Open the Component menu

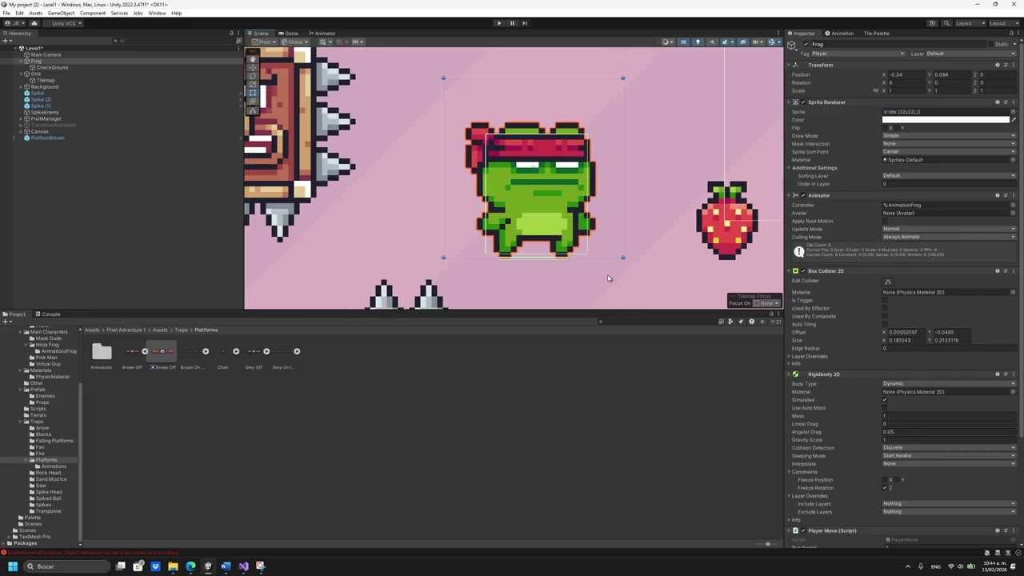(x=93, y=13)
